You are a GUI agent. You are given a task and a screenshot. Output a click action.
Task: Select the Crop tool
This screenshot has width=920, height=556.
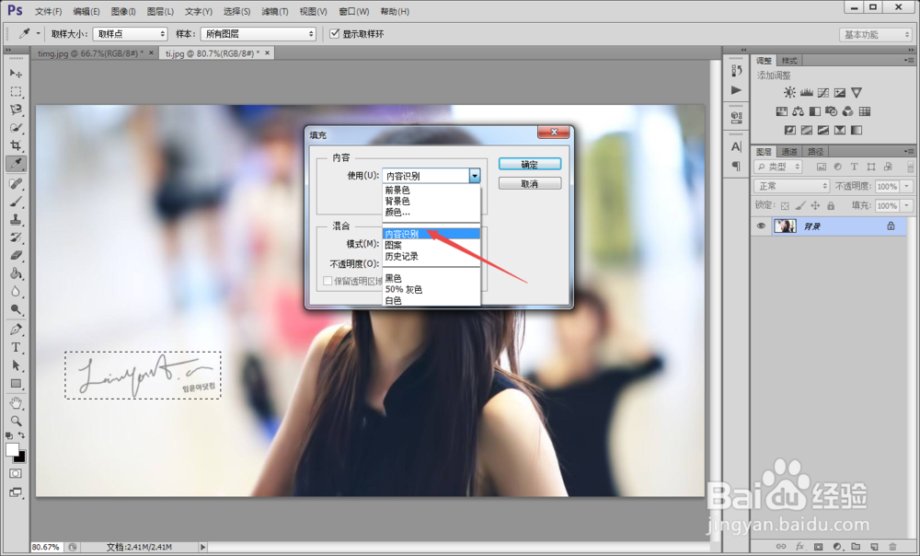tap(16, 146)
